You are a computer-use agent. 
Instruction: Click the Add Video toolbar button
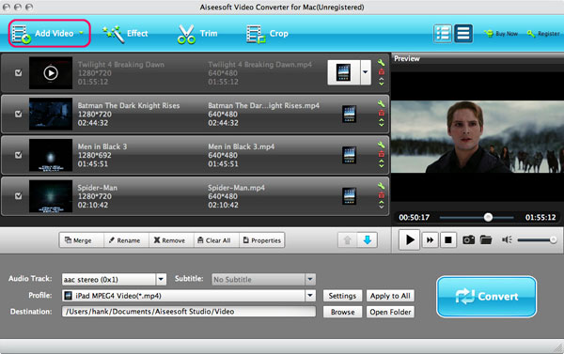coord(49,34)
